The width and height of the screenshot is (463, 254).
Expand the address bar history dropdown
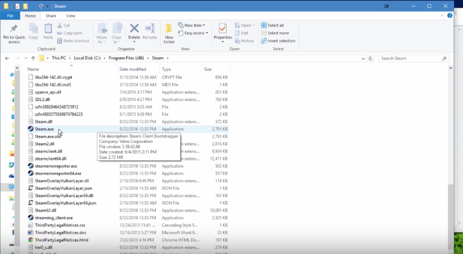tap(363, 58)
